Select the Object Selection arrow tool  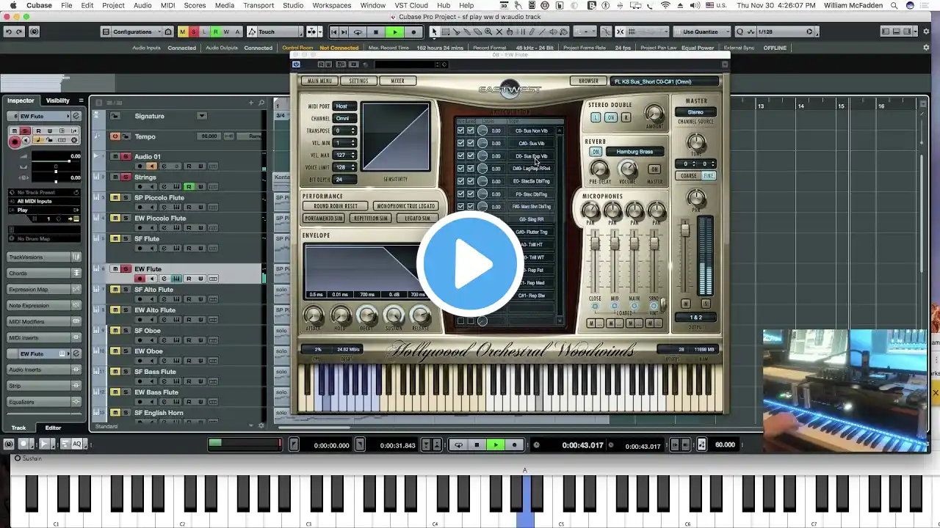click(434, 32)
